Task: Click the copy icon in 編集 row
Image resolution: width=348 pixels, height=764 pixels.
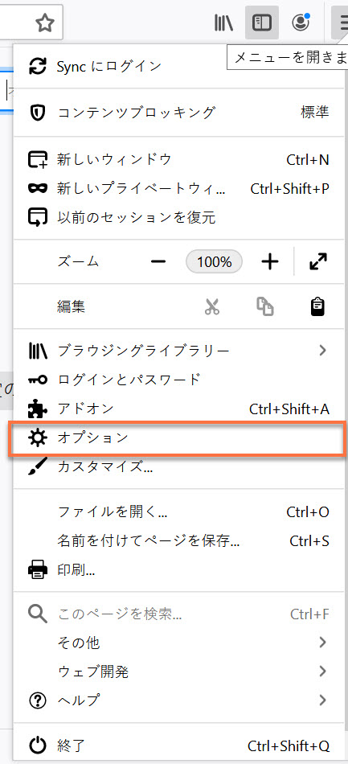Action: tap(265, 306)
